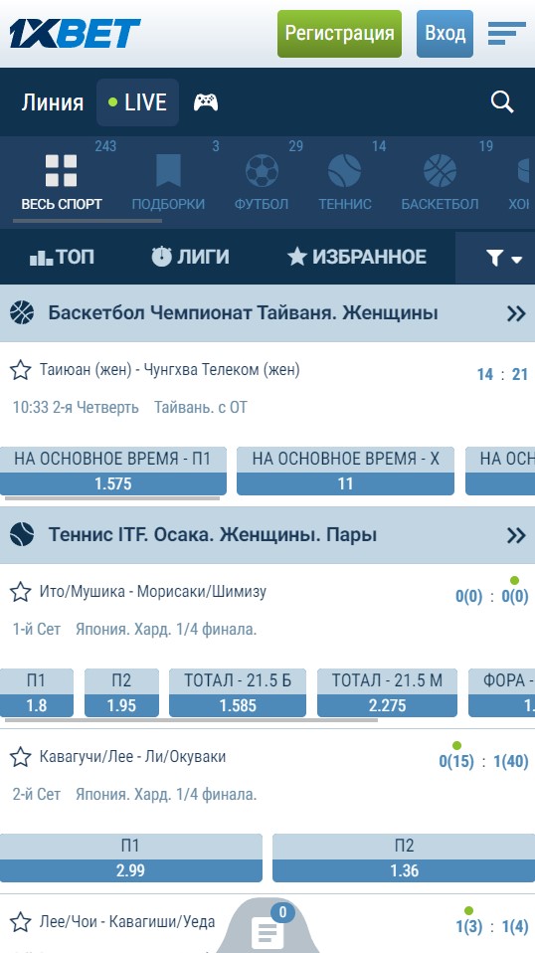Toggle favorite star for Кавагучи/Лее match
Viewport: 535px width, 953px height.
[21, 757]
